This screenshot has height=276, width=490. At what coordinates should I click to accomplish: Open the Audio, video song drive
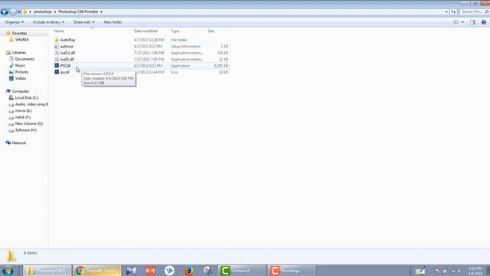31,104
